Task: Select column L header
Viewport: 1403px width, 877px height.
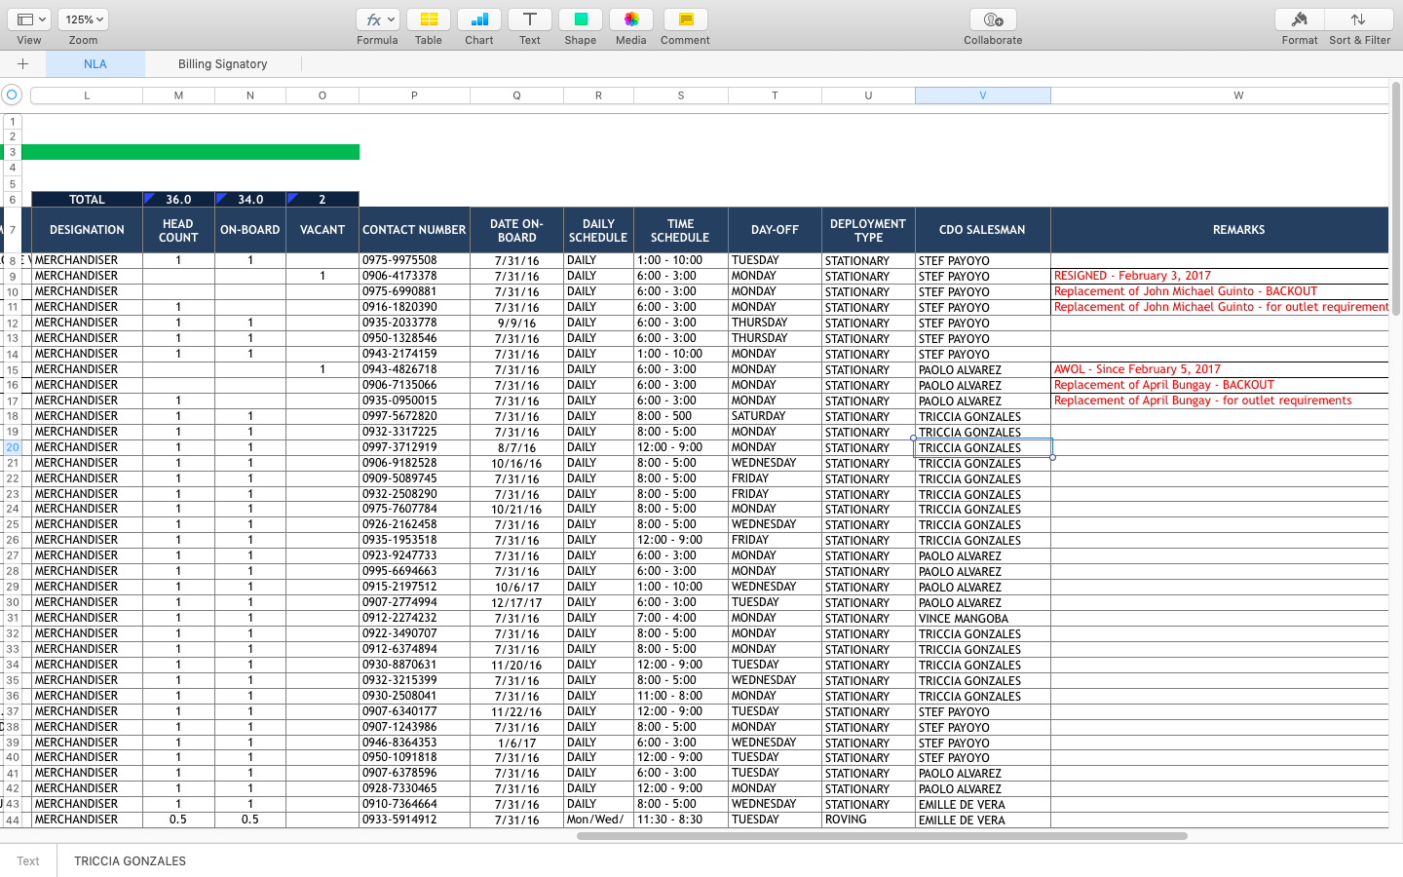Action: [87, 95]
